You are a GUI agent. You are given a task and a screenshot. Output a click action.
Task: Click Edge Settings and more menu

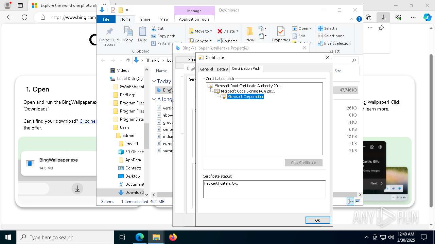[x=413, y=17]
